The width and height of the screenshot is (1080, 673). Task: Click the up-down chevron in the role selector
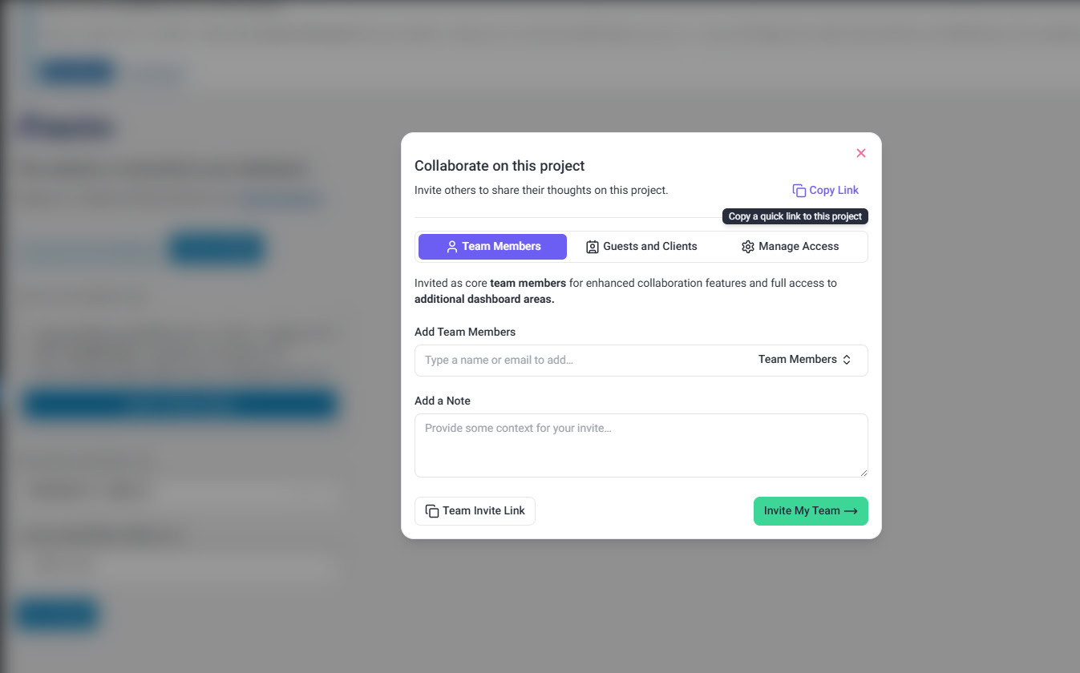tap(847, 360)
